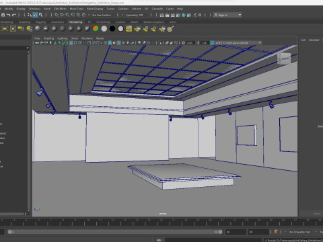Open render view clapboard icon

pyautogui.click(x=161, y=15)
